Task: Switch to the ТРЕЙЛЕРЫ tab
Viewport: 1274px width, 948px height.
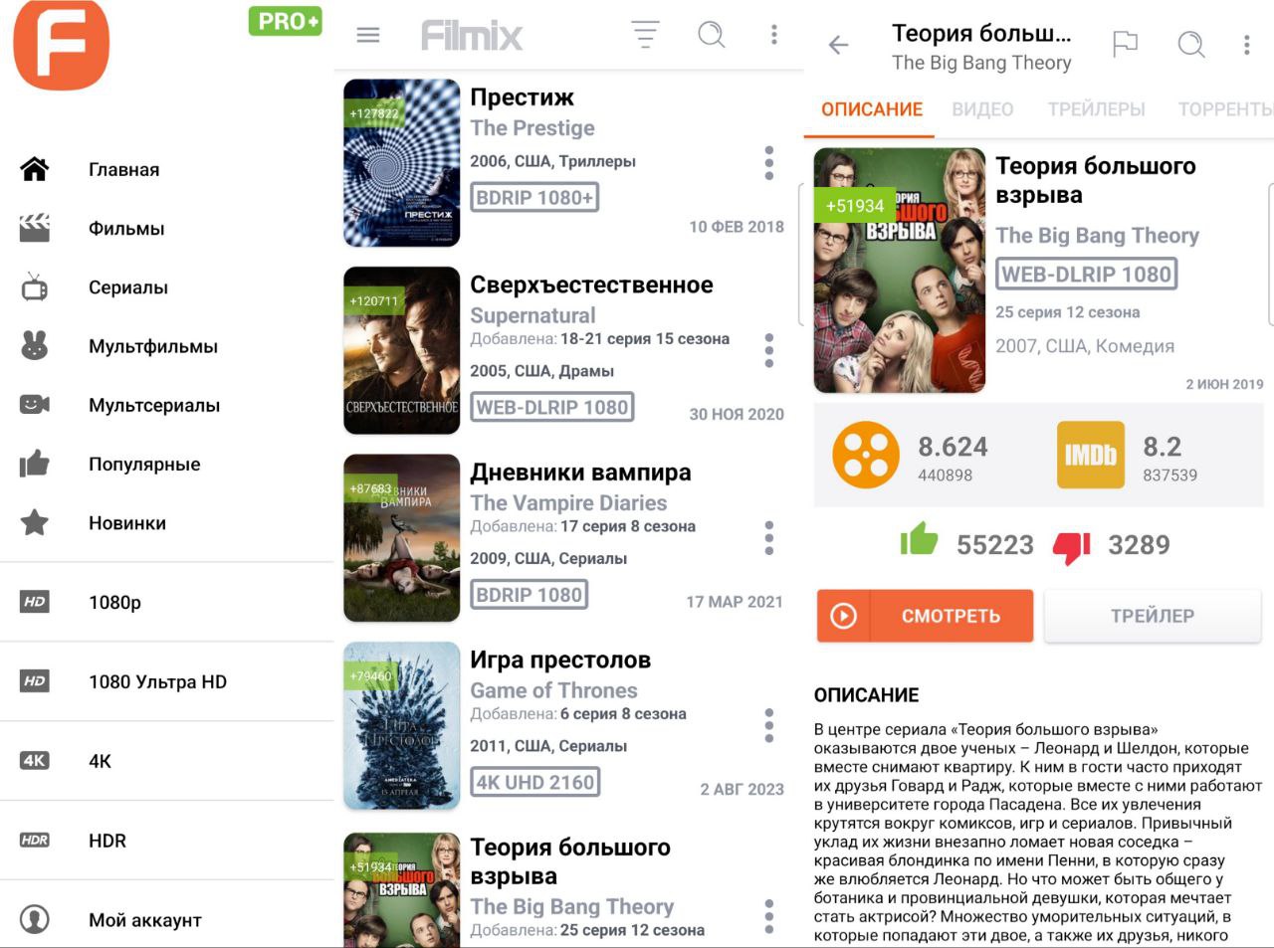Action: [x=1096, y=109]
